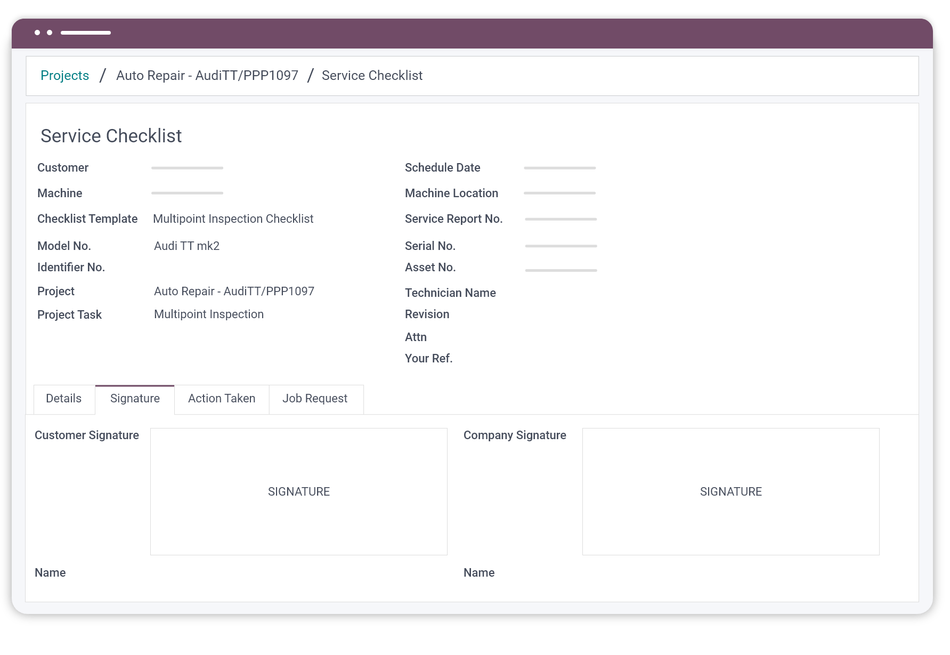Open the Checklist Template selection
The image size is (950, 655).
(233, 219)
